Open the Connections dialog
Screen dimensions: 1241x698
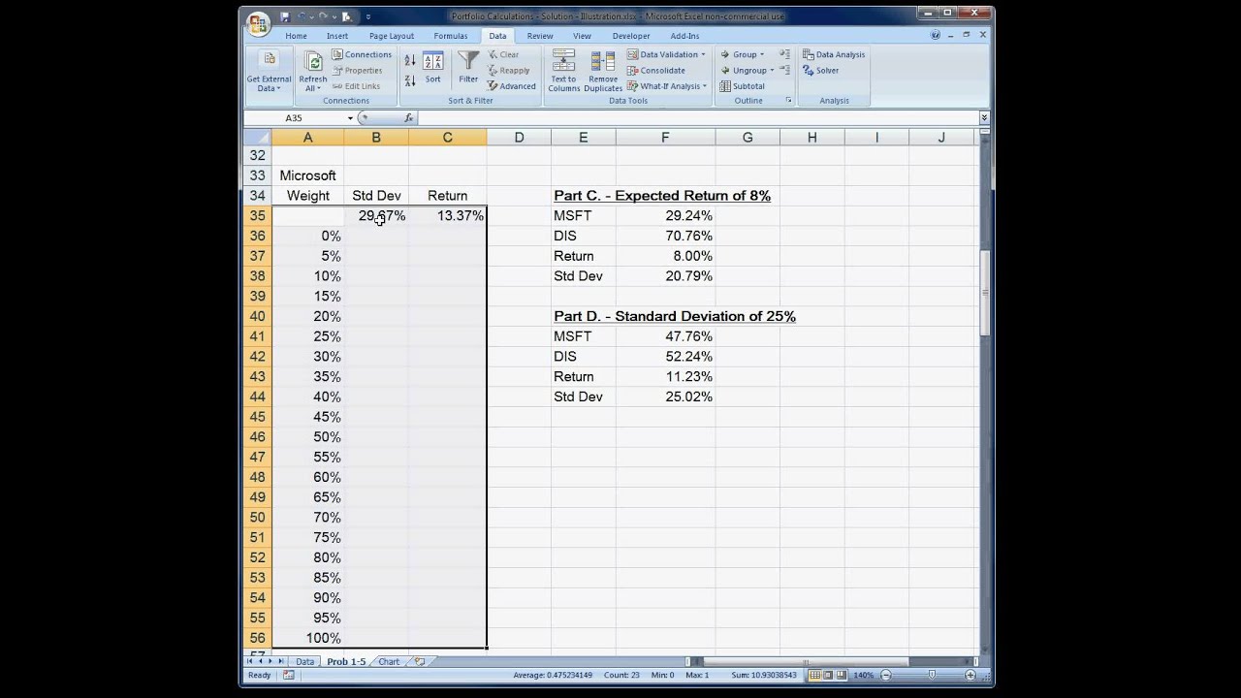coord(362,55)
